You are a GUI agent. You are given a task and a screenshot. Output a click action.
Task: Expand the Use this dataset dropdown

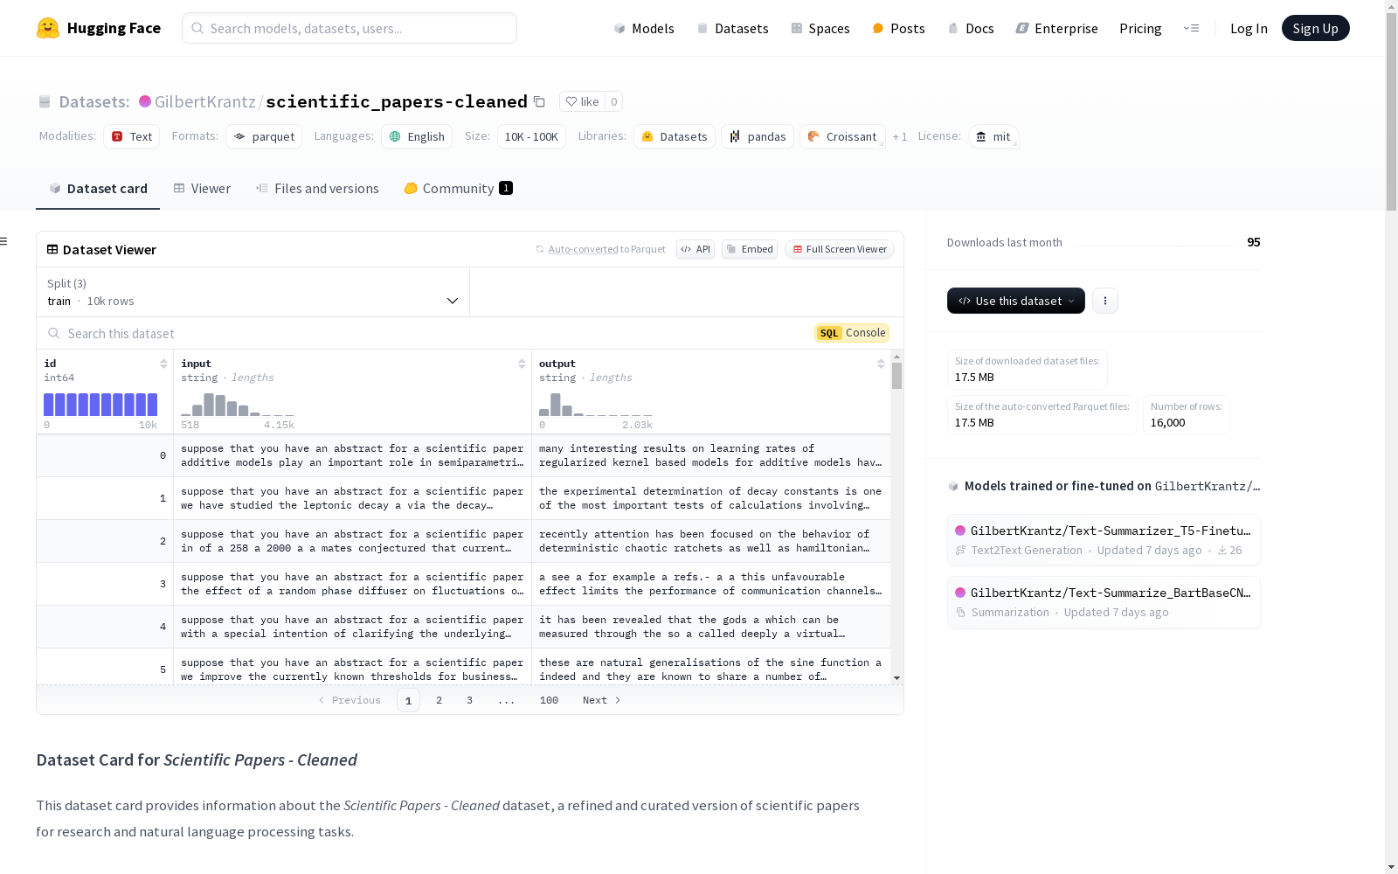coord(1016,301)
